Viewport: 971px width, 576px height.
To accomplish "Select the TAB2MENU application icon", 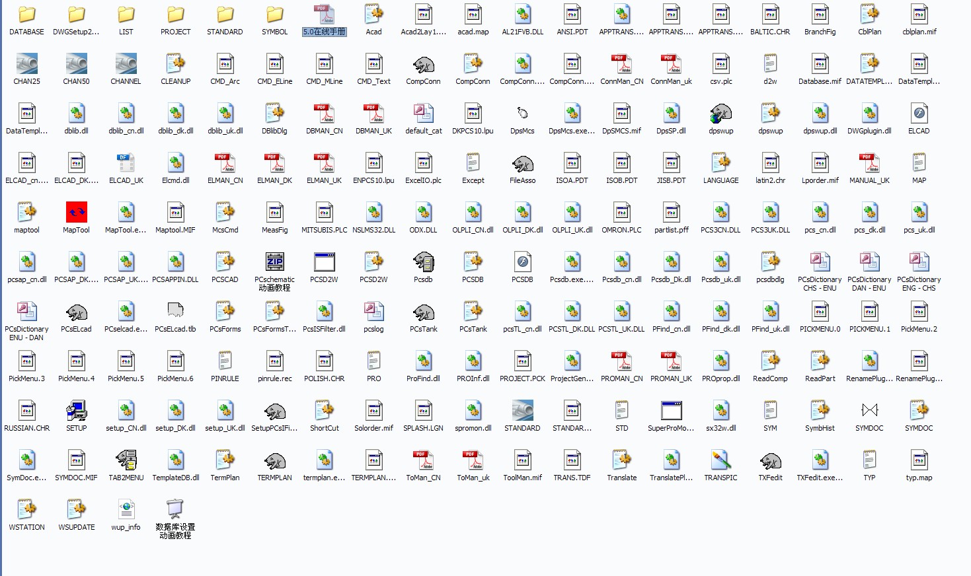I will (126, 460).
